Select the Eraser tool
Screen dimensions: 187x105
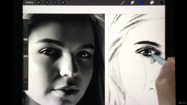pos(142,3)
